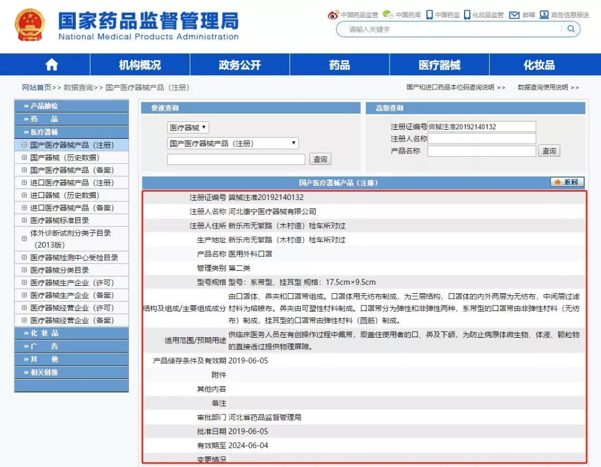
Task: Click the 政务信息报送 computer icon
Action: click(544, 14)
